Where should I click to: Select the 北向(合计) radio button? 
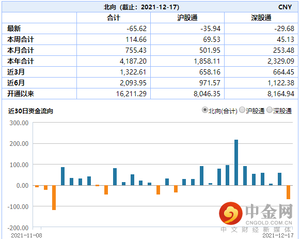click(x=204, y=110)
